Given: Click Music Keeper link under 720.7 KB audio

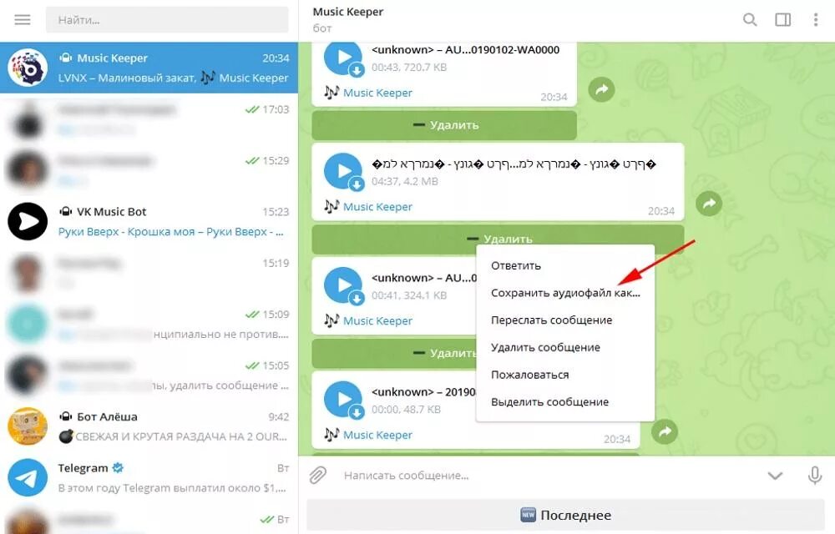Looking at the screenshot, I should coord(377,93).
